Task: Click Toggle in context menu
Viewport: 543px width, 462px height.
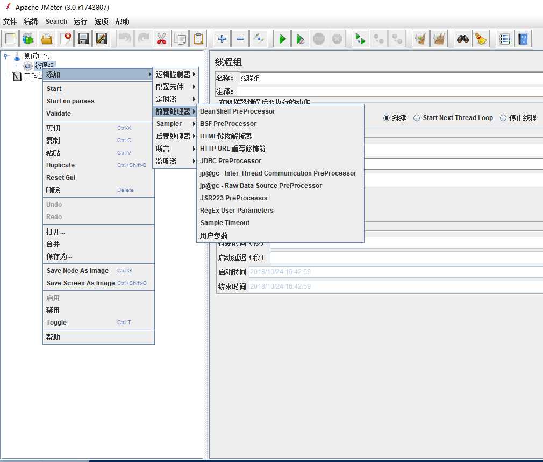Action: tap(98, 323)
